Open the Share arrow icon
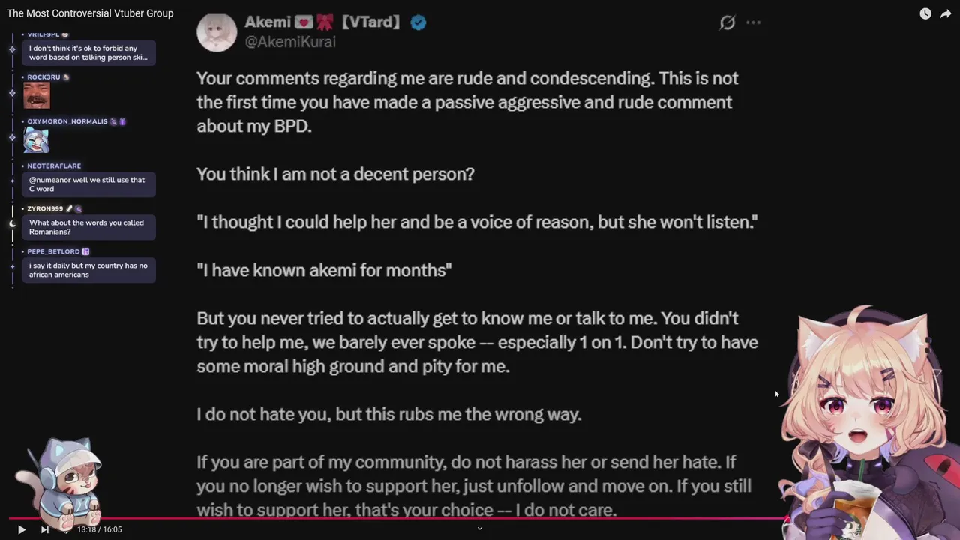Viewport: 960px width, 540px height. click(x=946, y=13)
